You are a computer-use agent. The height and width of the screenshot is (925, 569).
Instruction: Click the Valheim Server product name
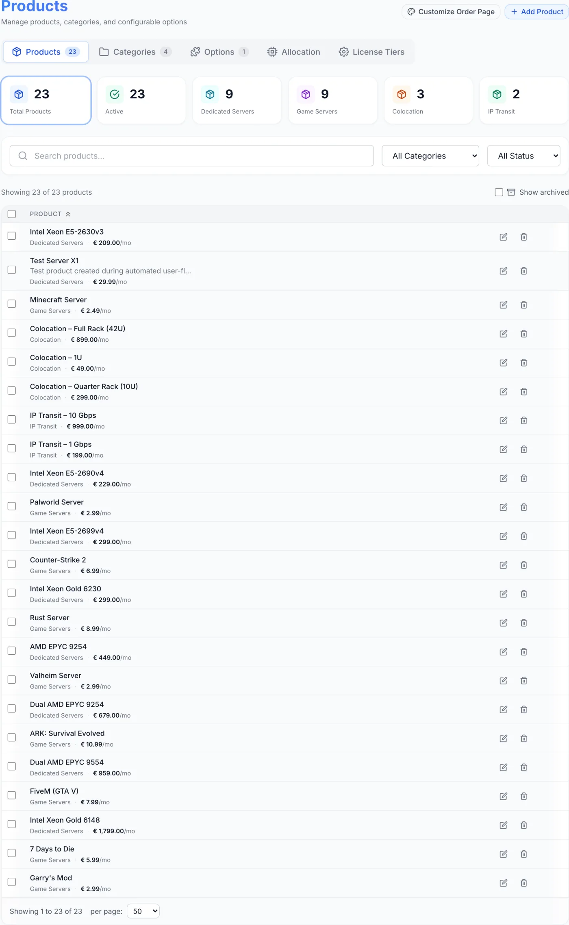pyautogui.click(x=55, y=675)
